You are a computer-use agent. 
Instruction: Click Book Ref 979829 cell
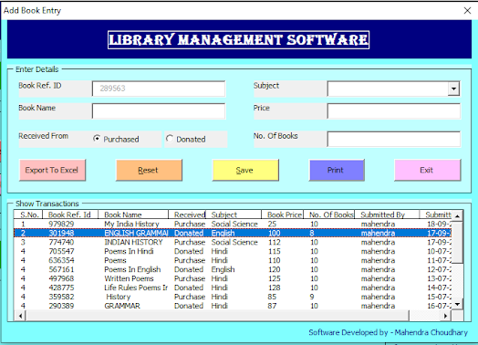61,224
